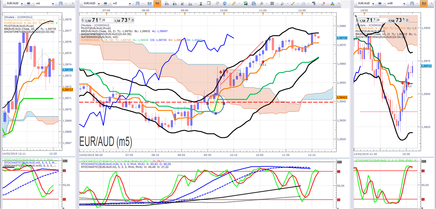Click the chart template icon beside the picture icon
The height and width of the screenshot is (209, 436).
(x=254, y=3)
